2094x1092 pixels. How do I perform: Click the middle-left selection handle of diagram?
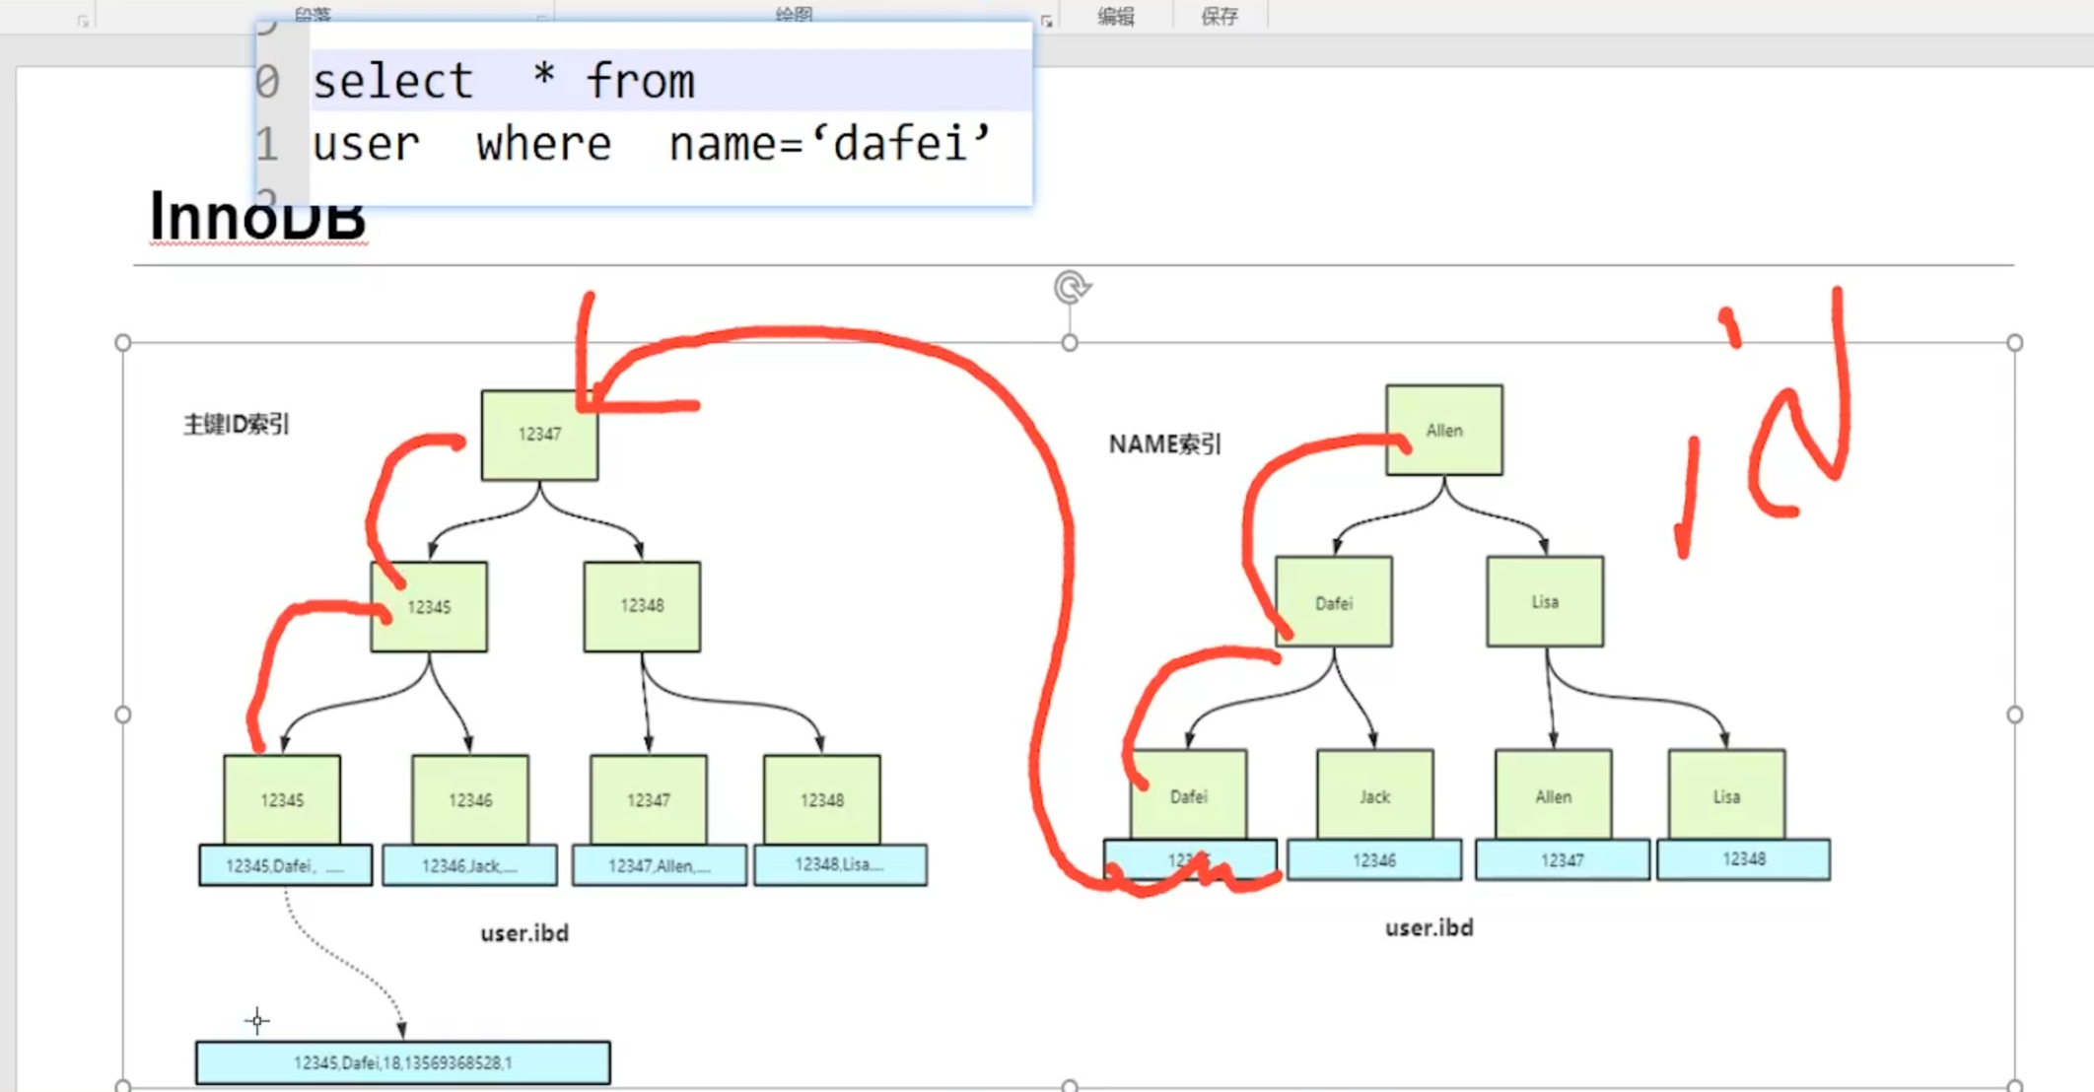click(x=122, y=715)
